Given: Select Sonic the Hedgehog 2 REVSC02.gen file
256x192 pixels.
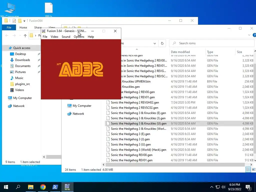Looking at the screenshot, I should 134,108.
